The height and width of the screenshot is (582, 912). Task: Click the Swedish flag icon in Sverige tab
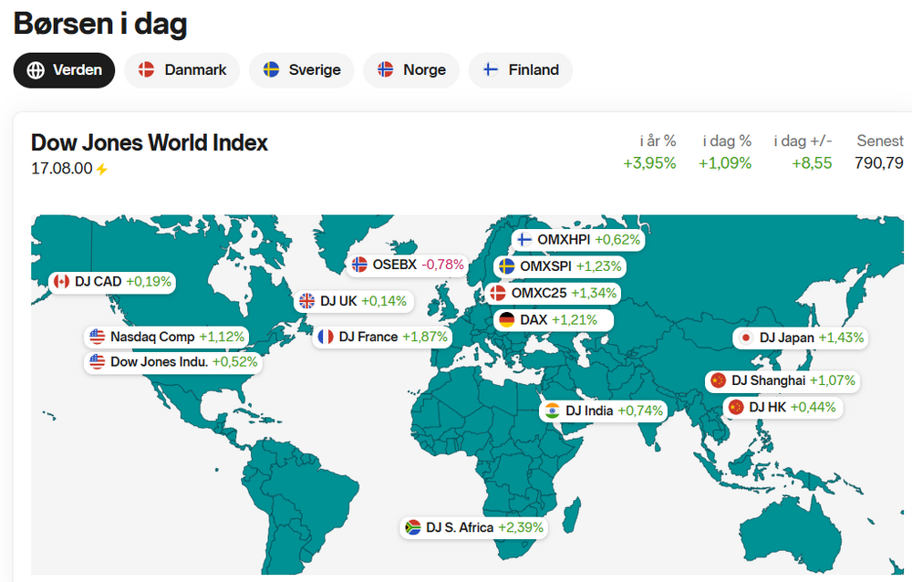pyautogui.click(x=271, y=70)
